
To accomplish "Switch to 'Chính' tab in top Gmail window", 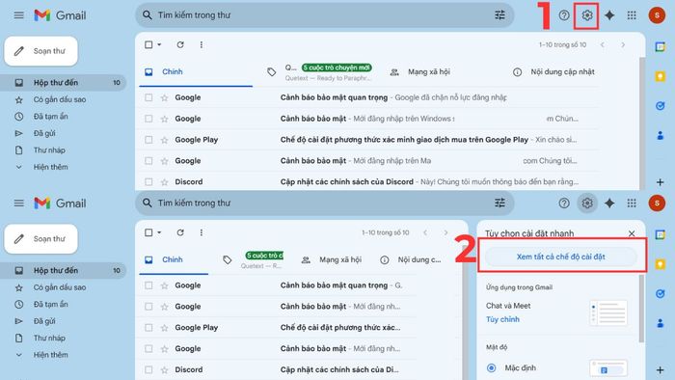I will coord(196,72).
